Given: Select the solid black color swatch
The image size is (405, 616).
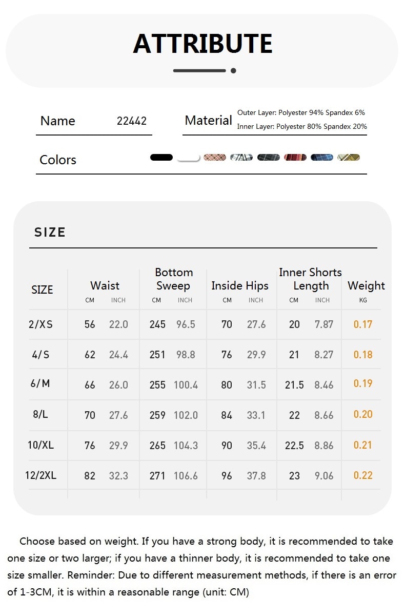Looking at the screenshot, I should pyautogui.click(x=161, y=157).
